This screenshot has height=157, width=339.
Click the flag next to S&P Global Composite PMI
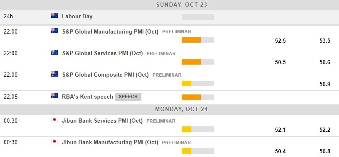[x=54, y=74]
